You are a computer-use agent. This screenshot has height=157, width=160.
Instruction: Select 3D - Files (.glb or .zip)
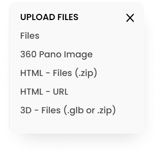(x=68, y=110)
